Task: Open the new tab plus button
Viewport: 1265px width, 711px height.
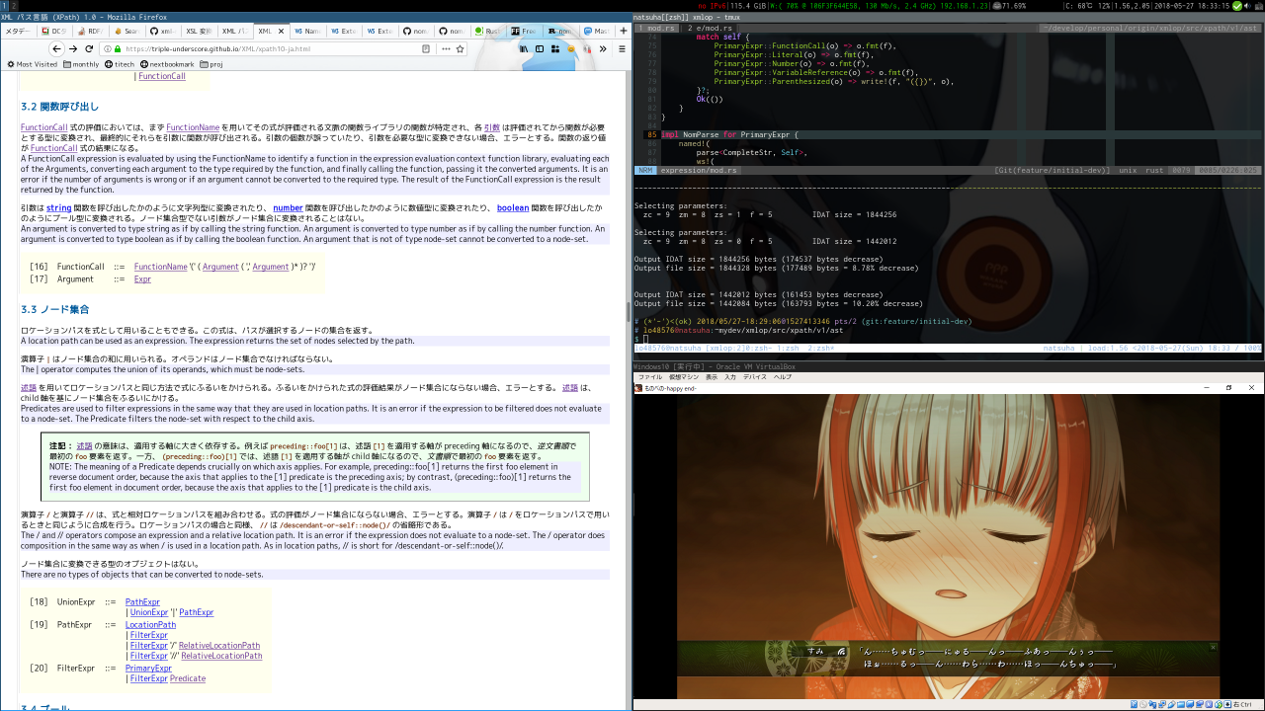Action: [x=623, y=31]
